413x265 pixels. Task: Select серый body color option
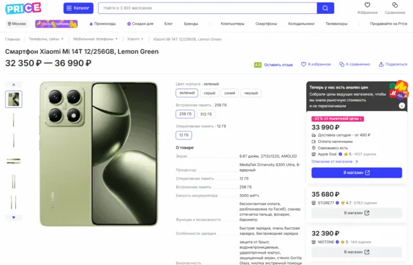[210, 93]
